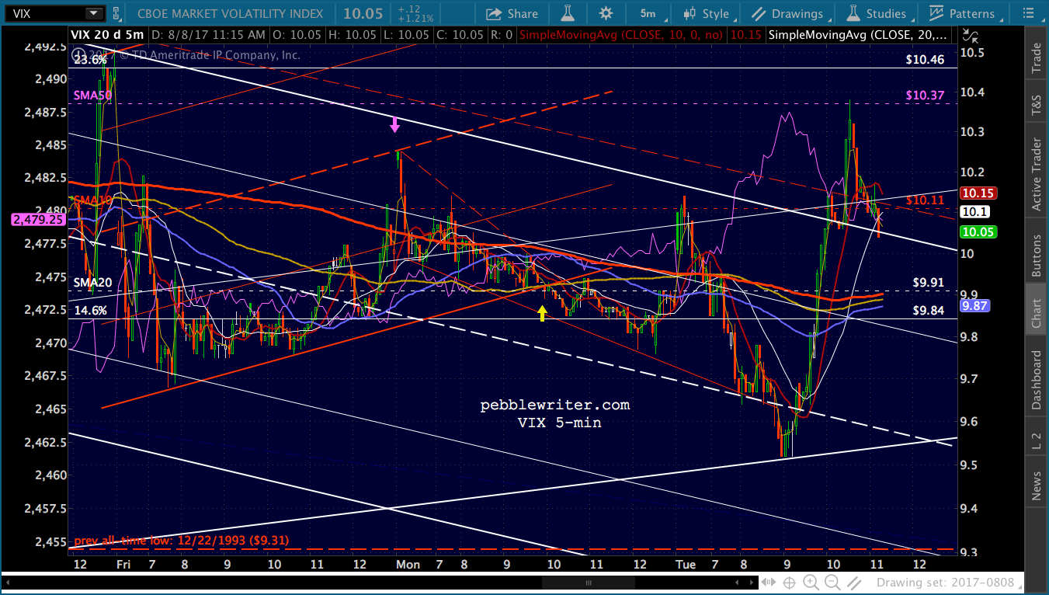
Task: Zoom in with the magnifier plus icon
Action: click(811, 583)
